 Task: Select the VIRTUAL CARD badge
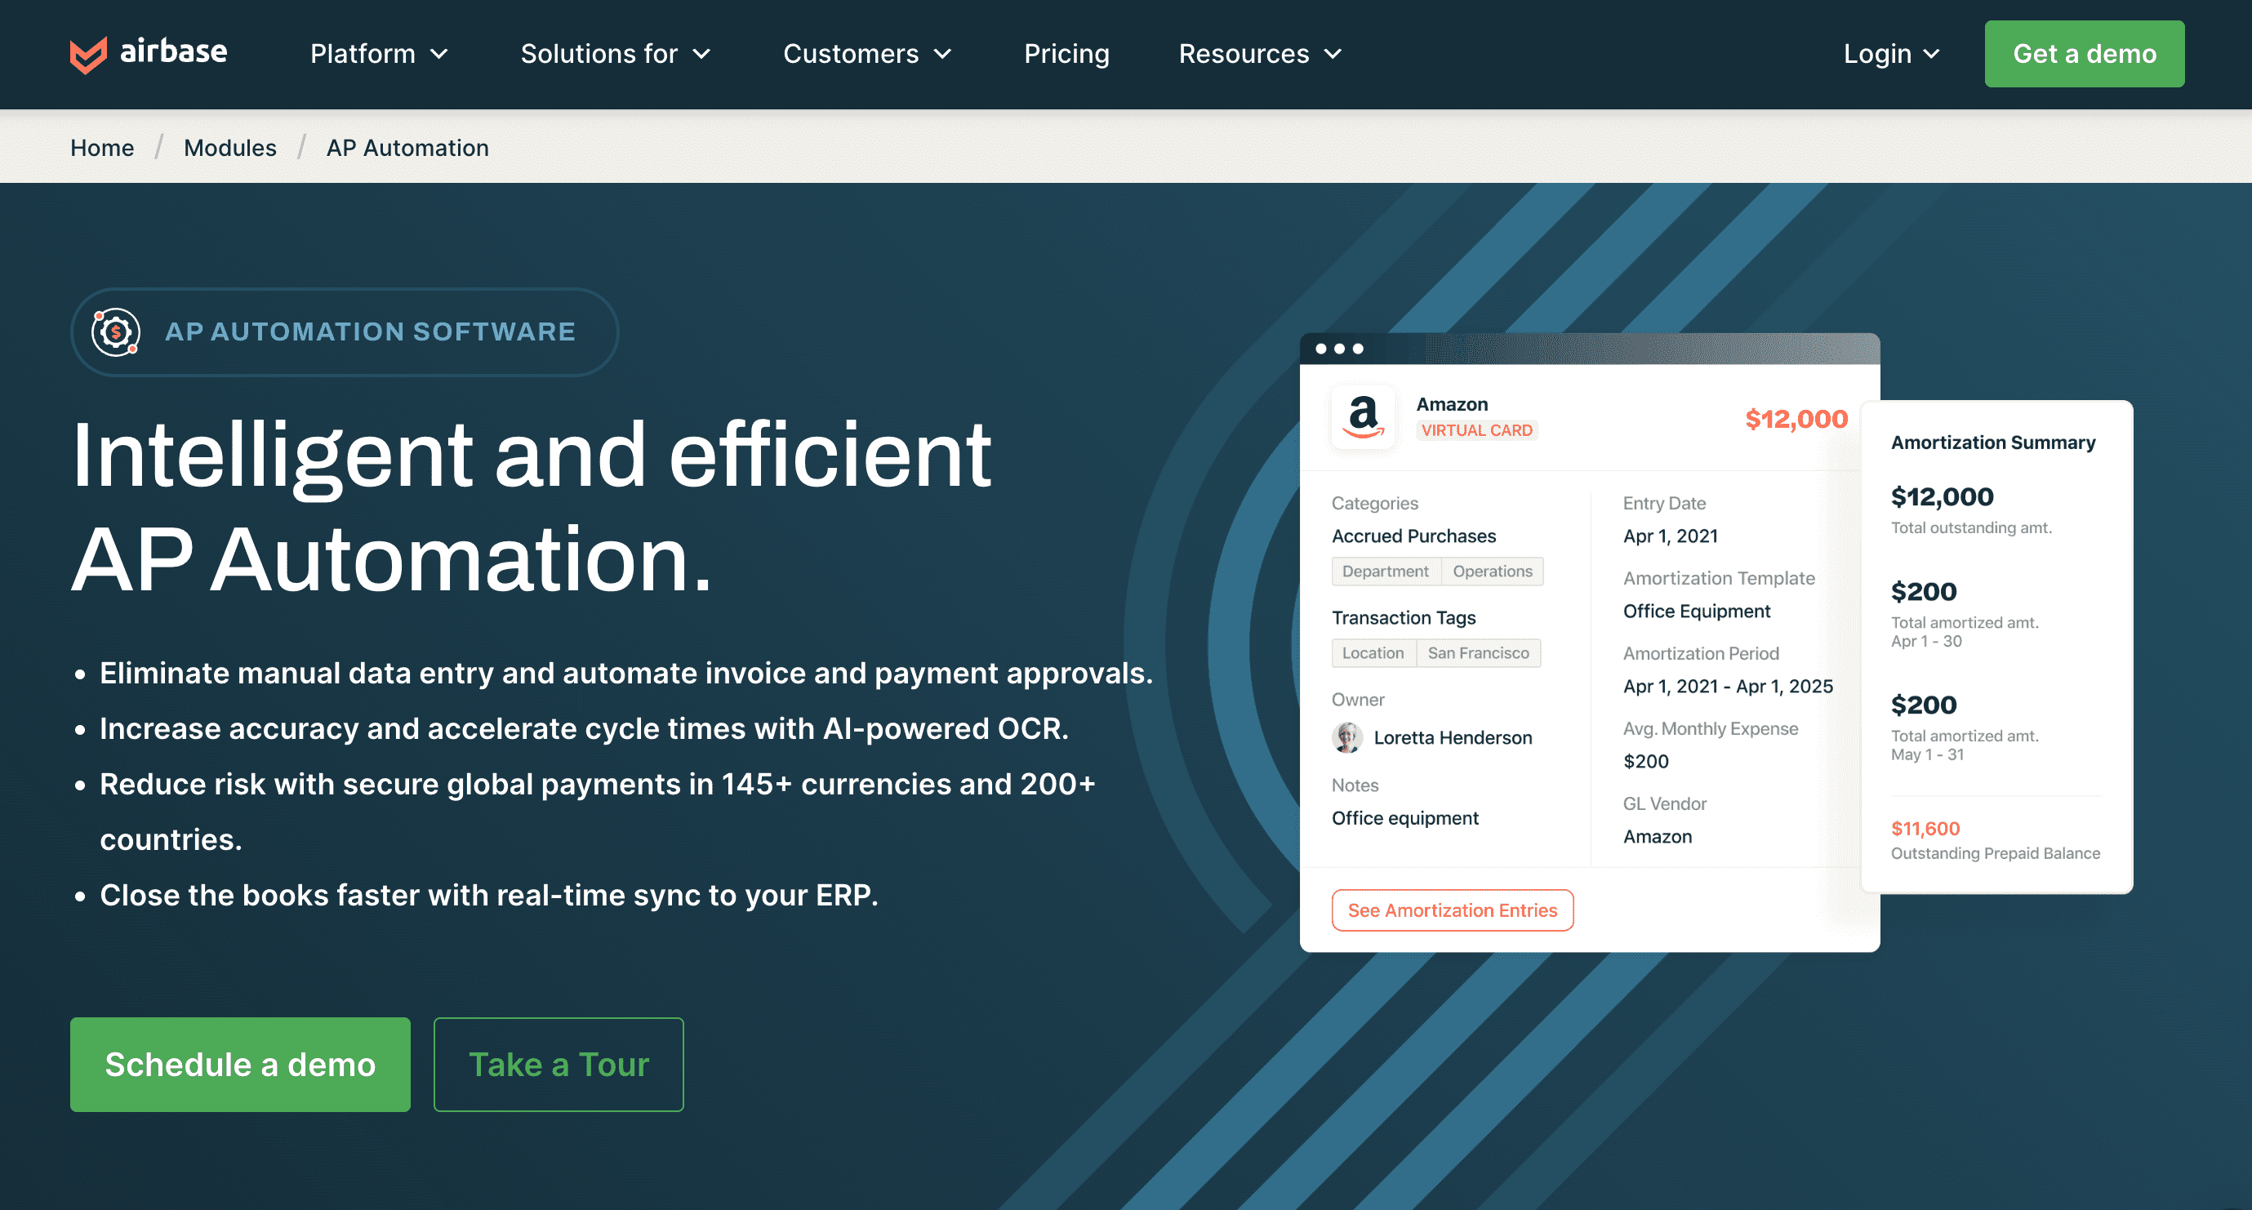click(x=1476, y=430)
